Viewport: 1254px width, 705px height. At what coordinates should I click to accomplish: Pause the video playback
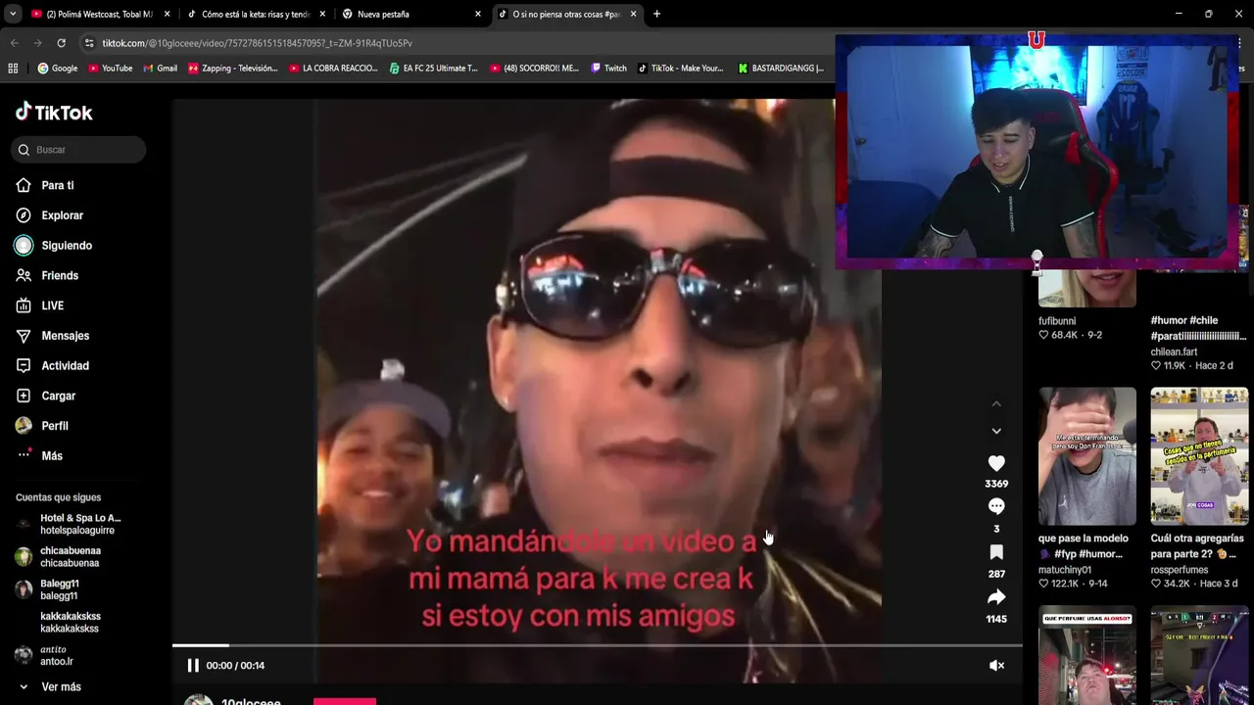click(193, 666)
